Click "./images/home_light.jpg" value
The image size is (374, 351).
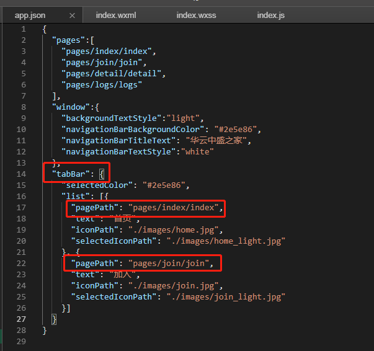click(226, 241)
